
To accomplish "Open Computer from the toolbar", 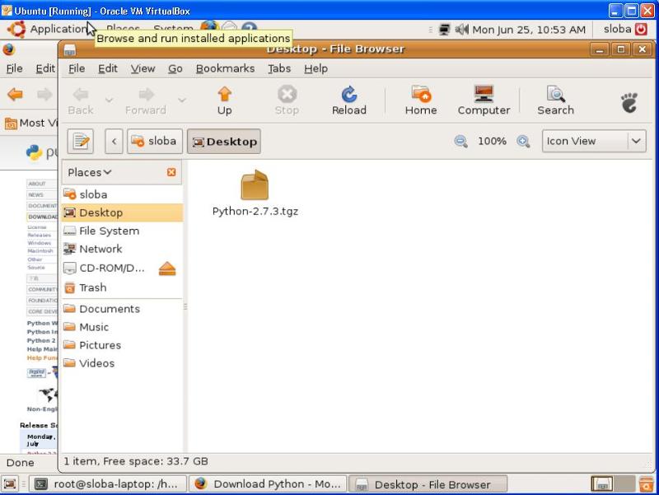I will (484, 100).
